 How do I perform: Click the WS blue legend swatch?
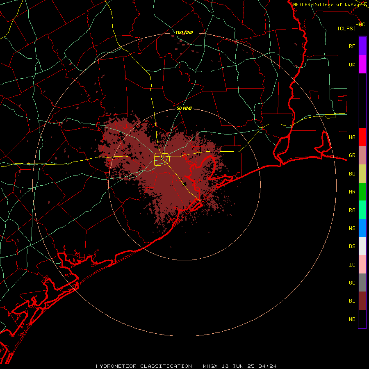[362, 228]
